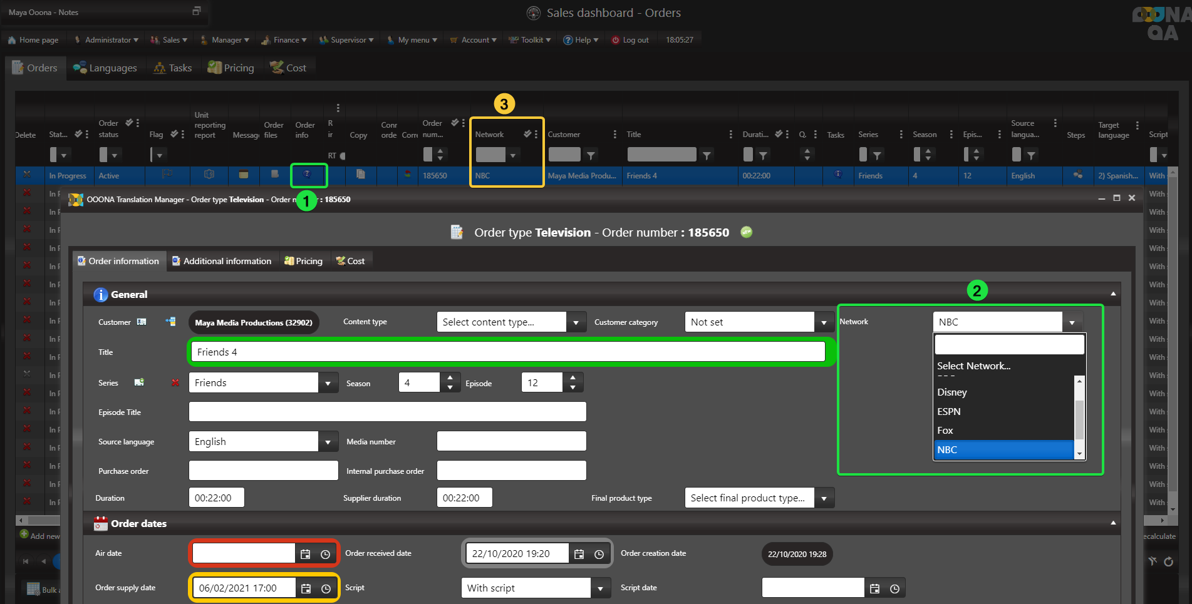Image resolution: width=1192 pixels, height=604 pixels.
Task: Expand the Content type dropdown
Action: (x=576, y=322)
